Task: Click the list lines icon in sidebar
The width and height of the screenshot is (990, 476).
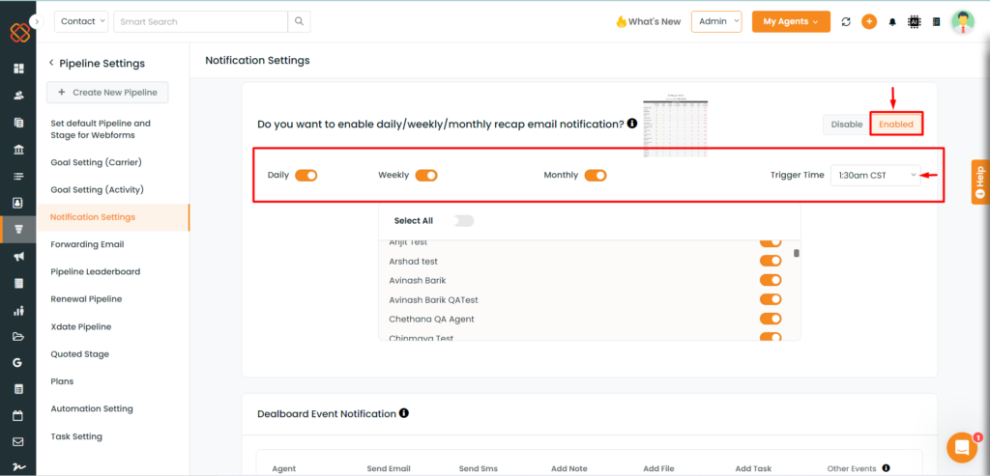Action: (18, 177)
